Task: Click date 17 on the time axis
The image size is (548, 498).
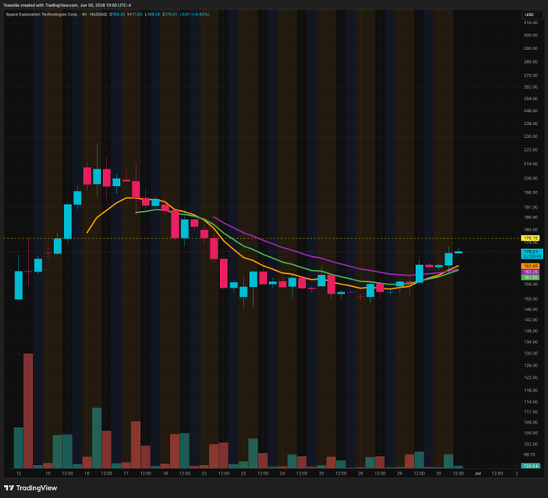Action: [127, 474]
